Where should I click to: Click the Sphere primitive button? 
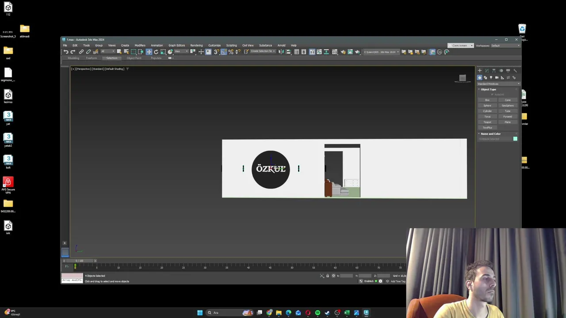(487, 106)
